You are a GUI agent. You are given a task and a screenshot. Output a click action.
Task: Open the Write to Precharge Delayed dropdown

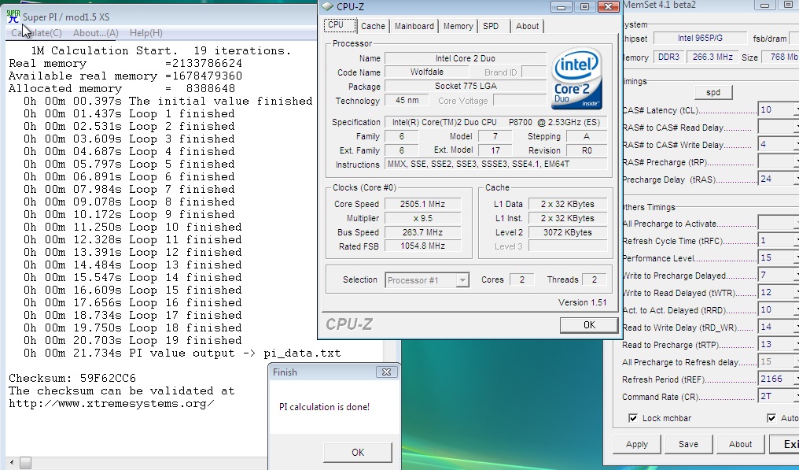tap(796, 276)
